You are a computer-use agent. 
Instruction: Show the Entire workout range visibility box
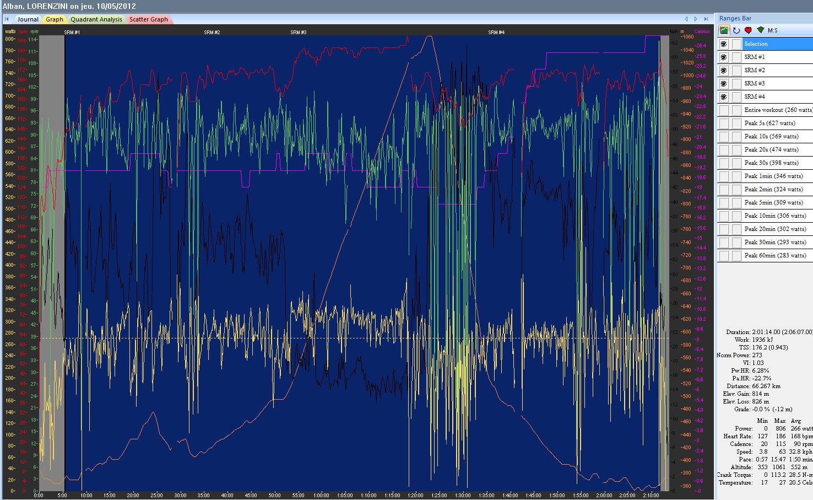pos(724,110)
